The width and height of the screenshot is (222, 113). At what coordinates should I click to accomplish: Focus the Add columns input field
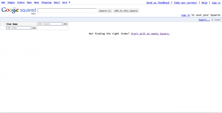50,24
